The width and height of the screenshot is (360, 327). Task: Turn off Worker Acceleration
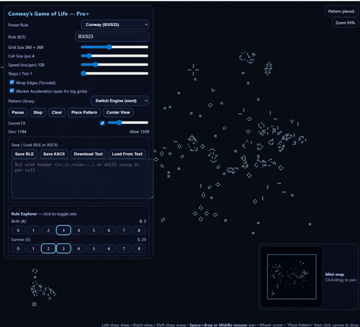(11, 91)
